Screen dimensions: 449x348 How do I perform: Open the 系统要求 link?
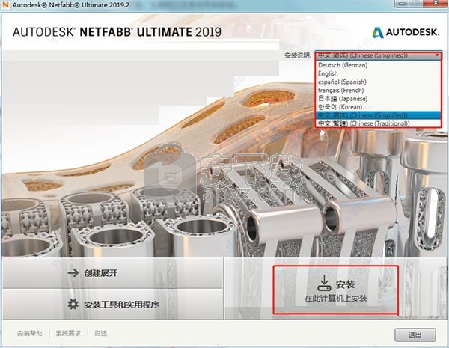coord(68,333)
